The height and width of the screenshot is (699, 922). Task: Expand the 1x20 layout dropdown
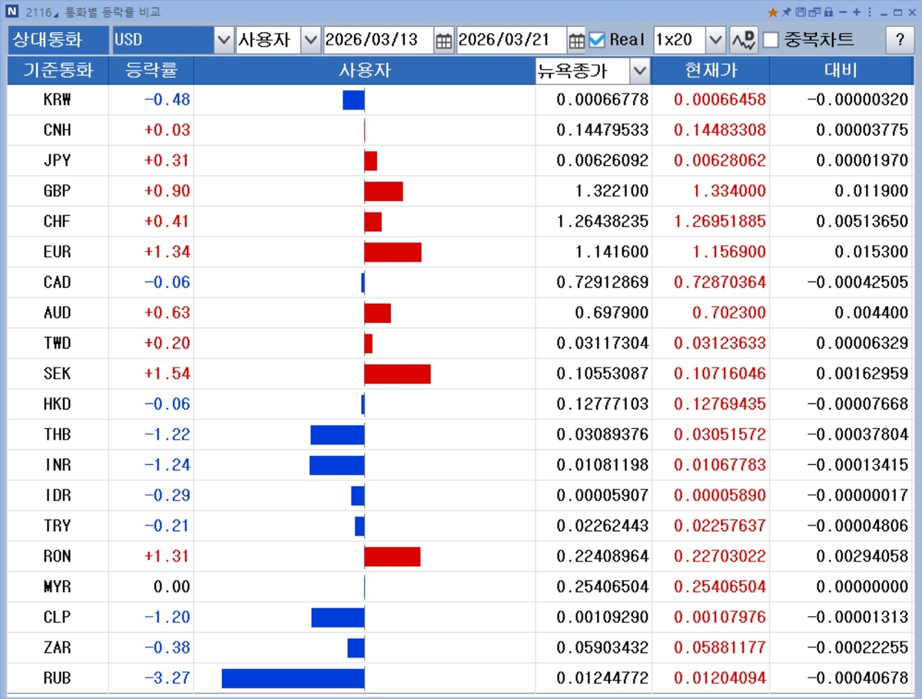[715, 40]
